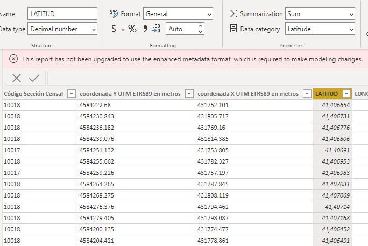Open the Summarization dropdown showing Sum
Image resolution: width=368 pixels, height=246 pixels.
(x=320, y=13)
